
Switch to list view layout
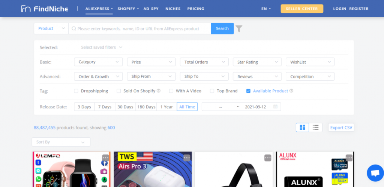coord(316,128)
